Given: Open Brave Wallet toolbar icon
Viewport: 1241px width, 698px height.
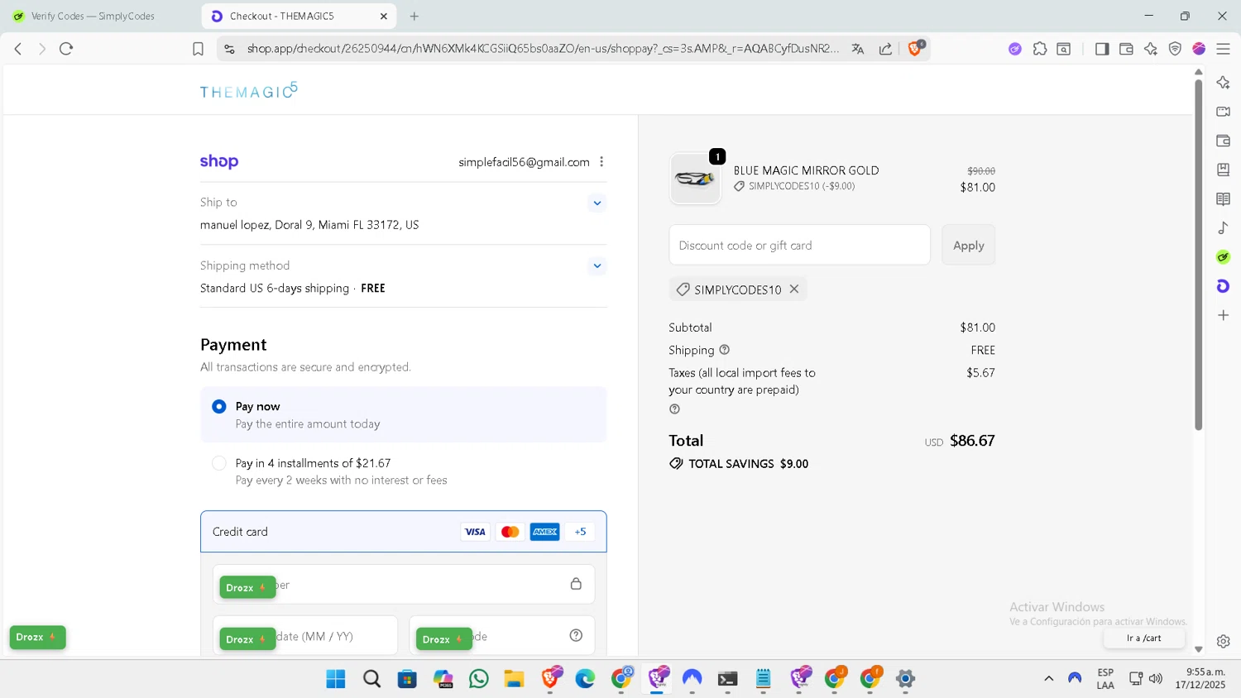Looking at the screenshot, I should (x=1126, y=49).
